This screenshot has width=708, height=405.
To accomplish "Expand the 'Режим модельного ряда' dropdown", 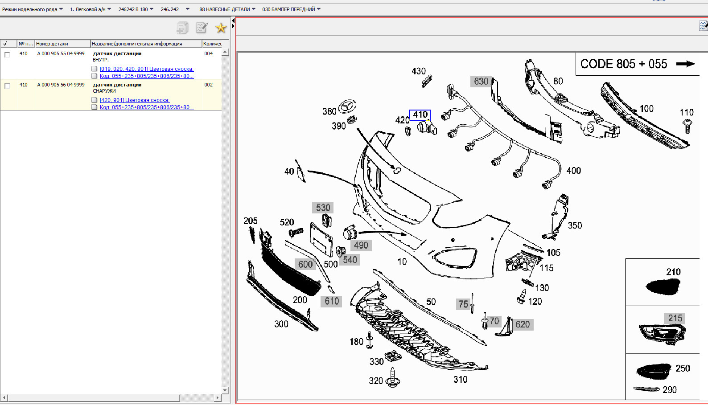I will (x=32, y=9).
